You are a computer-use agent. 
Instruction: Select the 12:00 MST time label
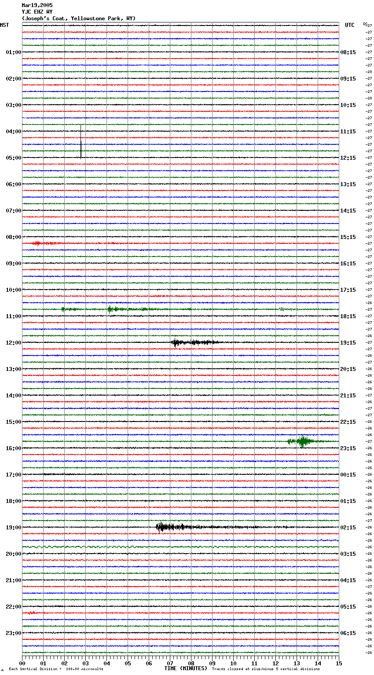pos(14,343)
